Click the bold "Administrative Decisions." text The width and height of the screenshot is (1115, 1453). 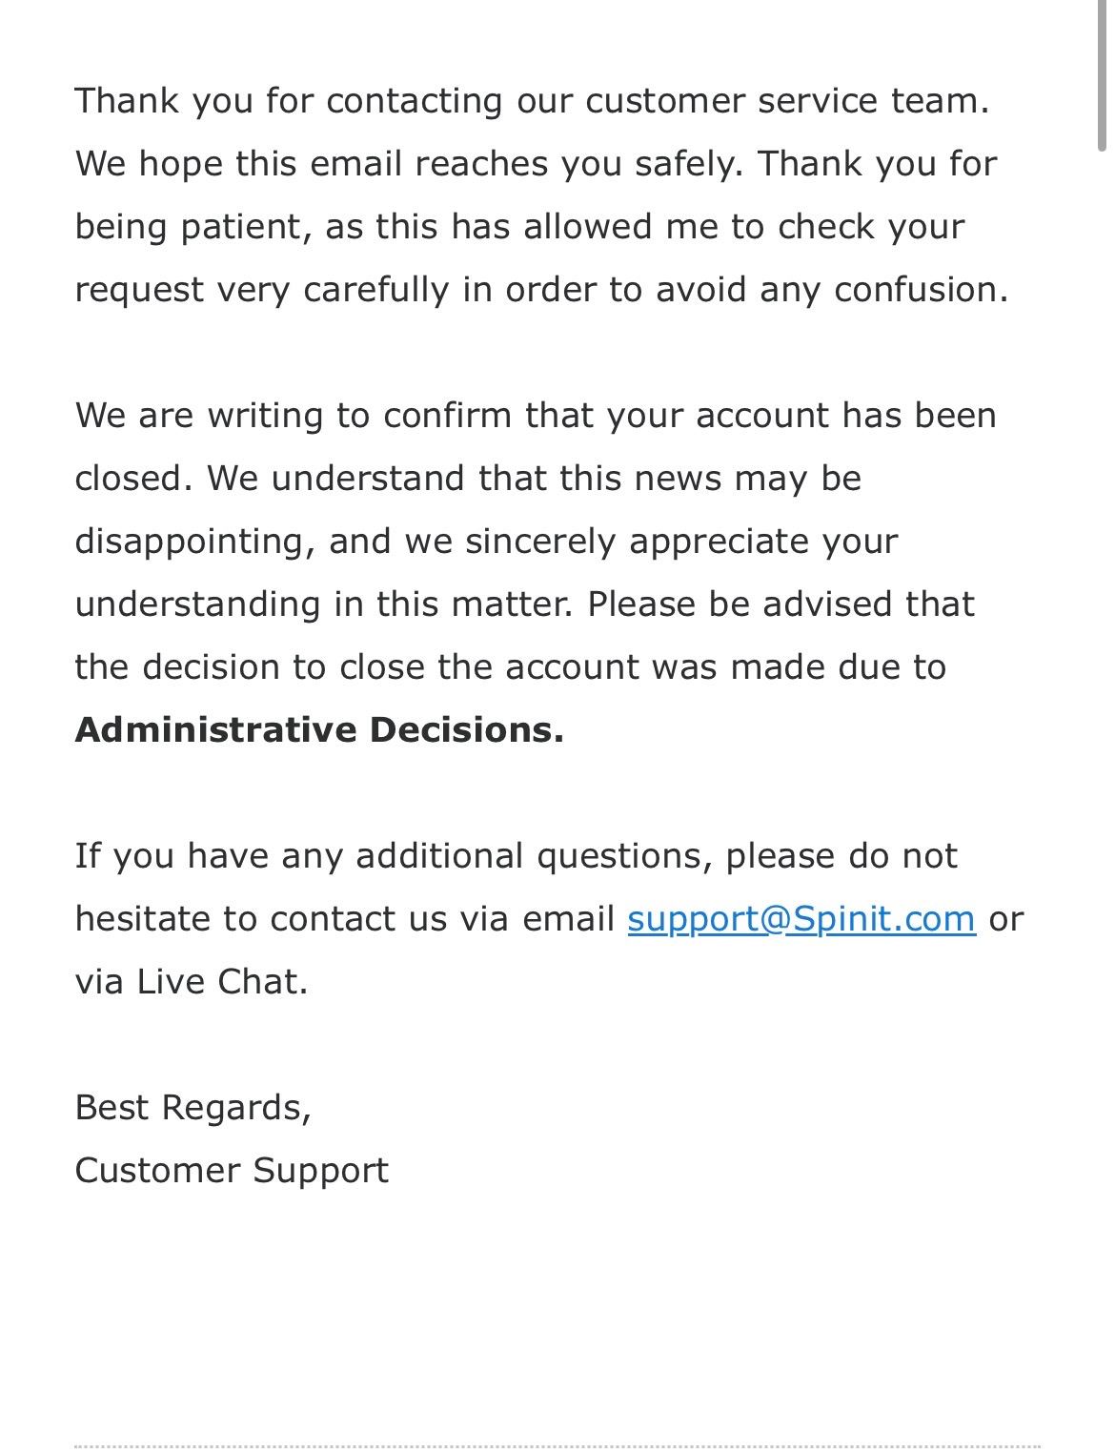[319, 730]
